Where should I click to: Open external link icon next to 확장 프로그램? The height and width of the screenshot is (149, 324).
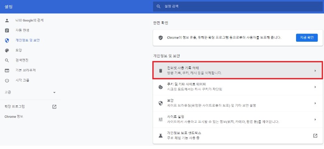pos(54,106)
